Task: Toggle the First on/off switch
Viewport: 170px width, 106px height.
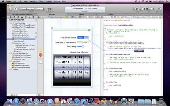Action: pyautogui.click(x=83, y=38)
